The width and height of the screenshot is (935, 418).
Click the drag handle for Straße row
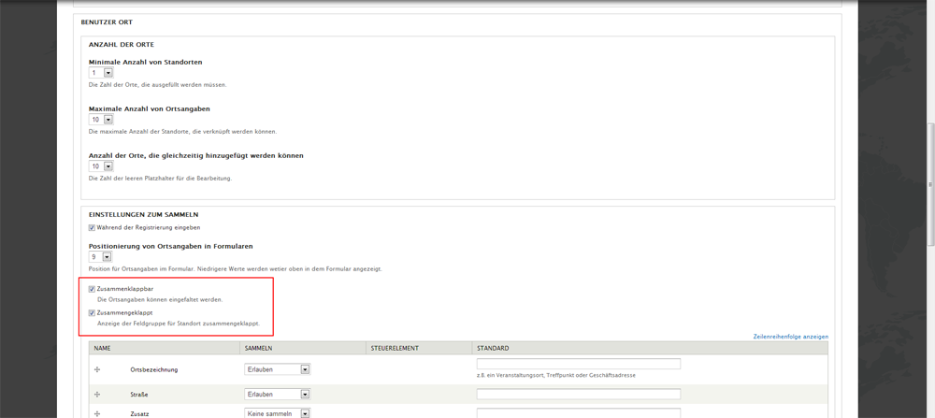click(x=97, y=395)
